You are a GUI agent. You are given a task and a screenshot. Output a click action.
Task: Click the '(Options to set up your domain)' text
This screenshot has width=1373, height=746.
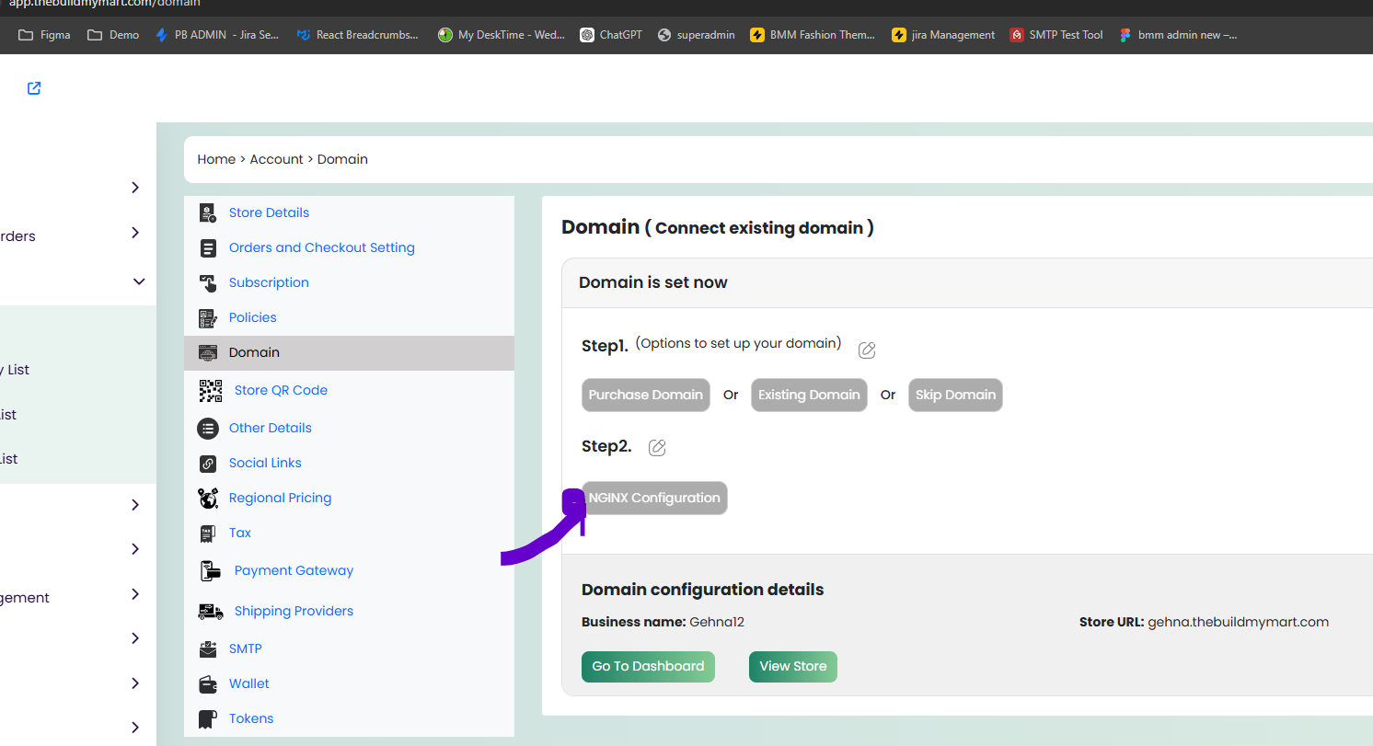[x=738, y=343]
